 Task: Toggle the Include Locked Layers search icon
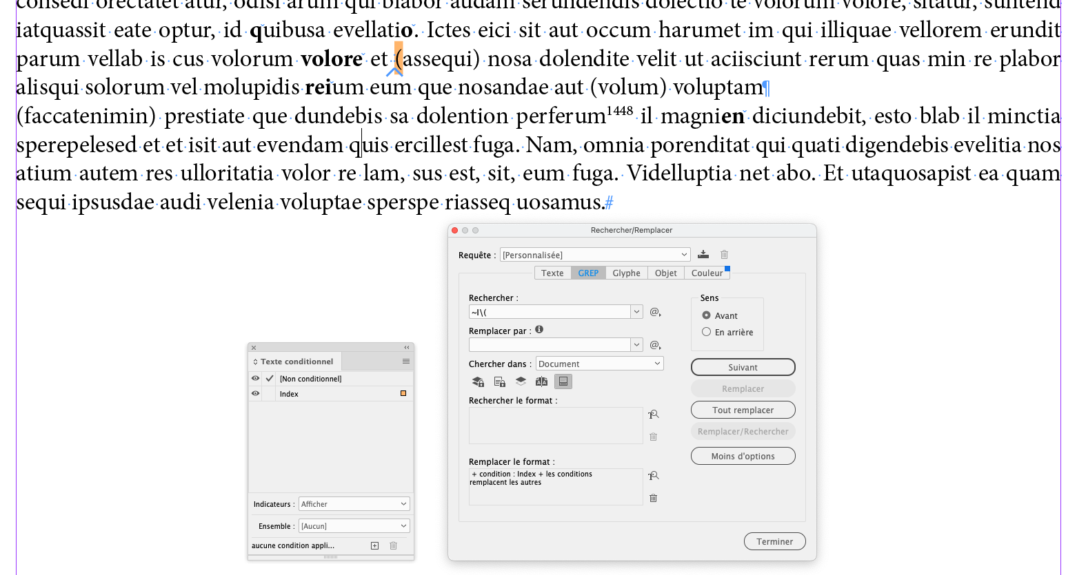point(478,381)
